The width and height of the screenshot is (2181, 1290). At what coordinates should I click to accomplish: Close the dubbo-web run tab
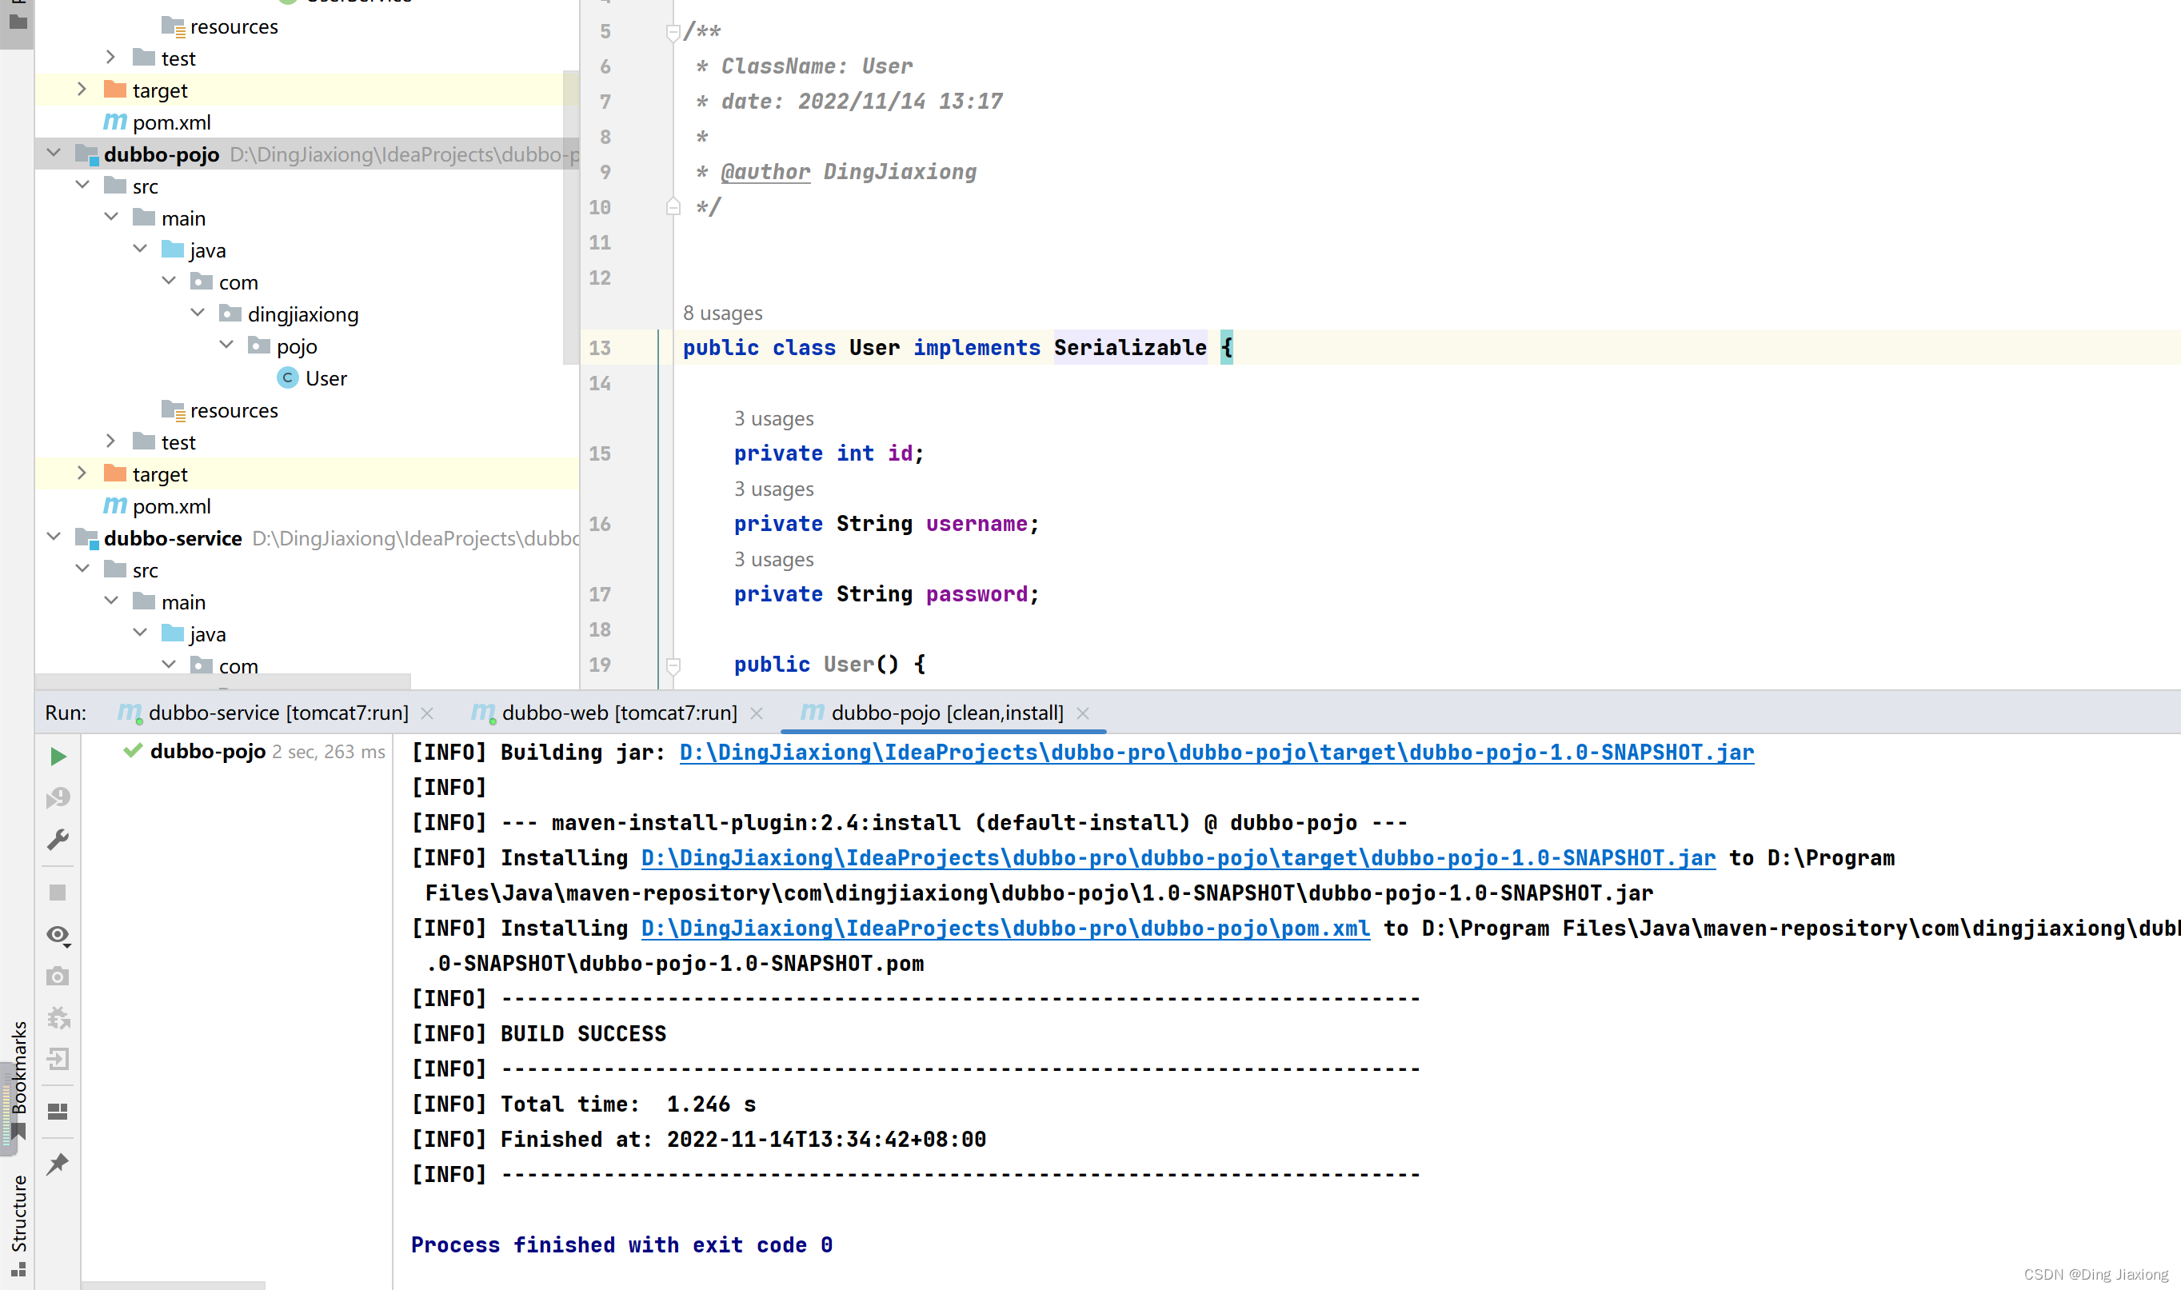click(x=757, y=713)
